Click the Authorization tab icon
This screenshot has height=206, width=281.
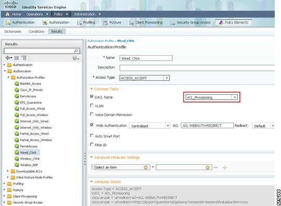45,22
